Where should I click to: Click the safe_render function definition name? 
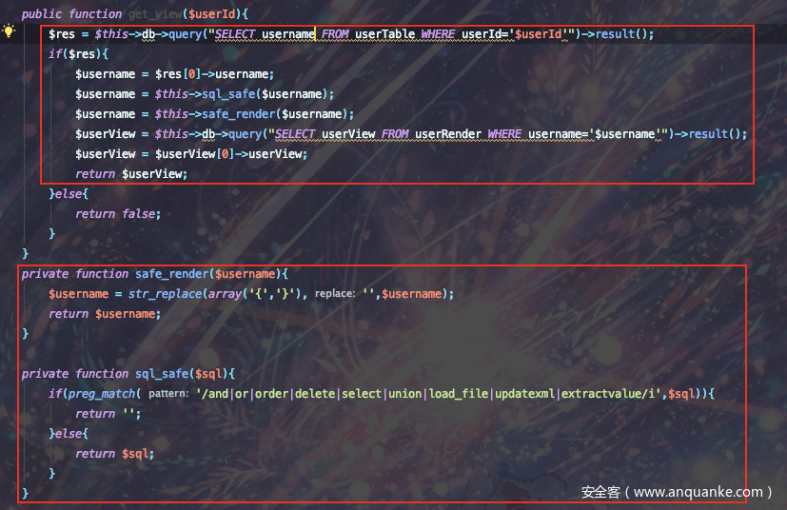[x=171, y=274]
